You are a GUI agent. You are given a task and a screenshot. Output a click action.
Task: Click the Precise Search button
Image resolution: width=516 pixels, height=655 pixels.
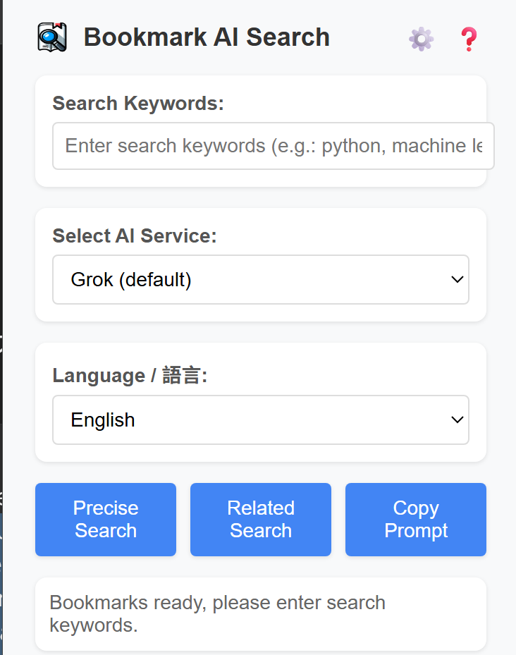pos(105,519)
